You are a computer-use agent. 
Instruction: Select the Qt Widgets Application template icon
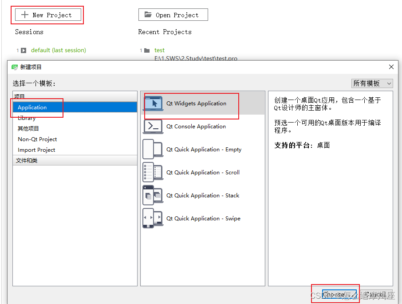(153, 103)
